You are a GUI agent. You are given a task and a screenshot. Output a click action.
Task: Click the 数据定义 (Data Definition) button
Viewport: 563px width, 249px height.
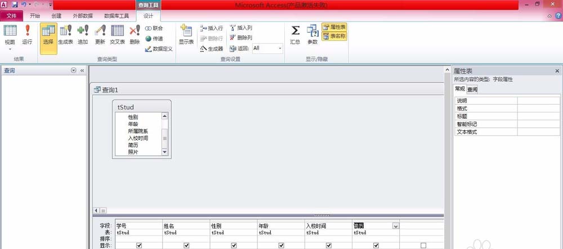(159, 49)
